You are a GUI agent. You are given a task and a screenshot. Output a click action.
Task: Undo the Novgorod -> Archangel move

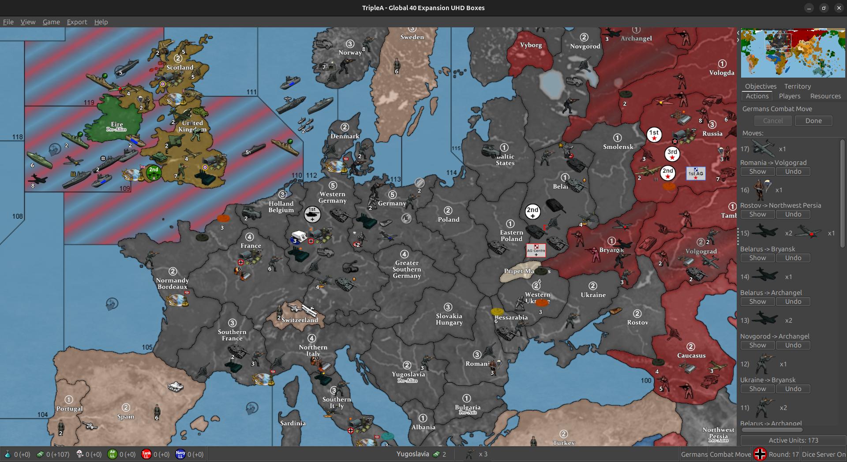793,345
